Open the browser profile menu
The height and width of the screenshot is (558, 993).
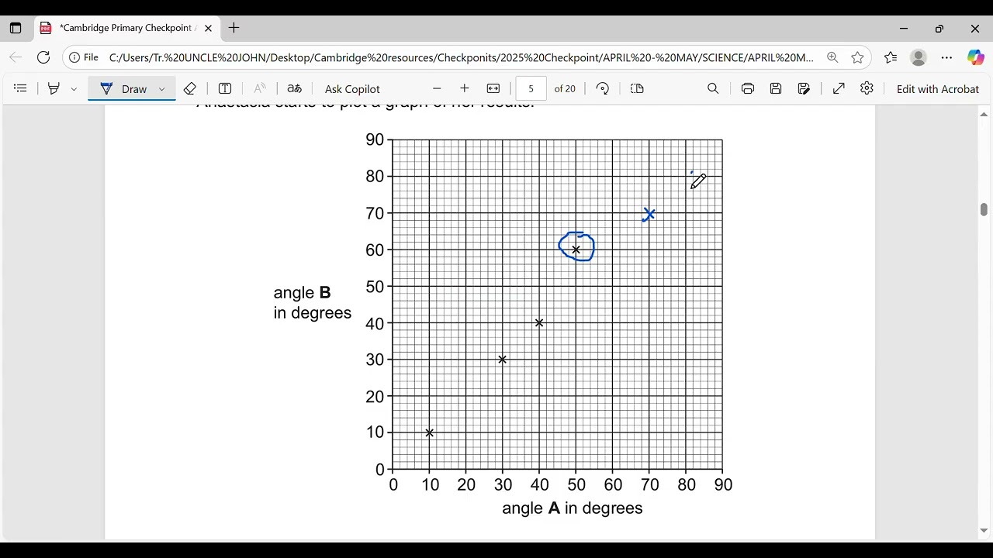point(919,57)
